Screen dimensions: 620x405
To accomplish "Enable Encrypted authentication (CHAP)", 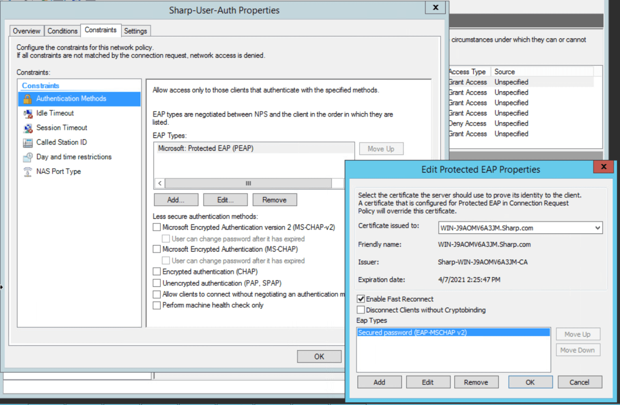I will (157, 271).
